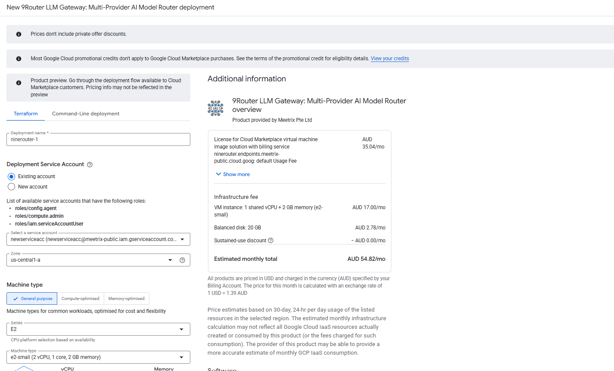Click the info icon beside Product preview notice
The height and width of the screenshot is (371, 614).
tap(19, 83)
